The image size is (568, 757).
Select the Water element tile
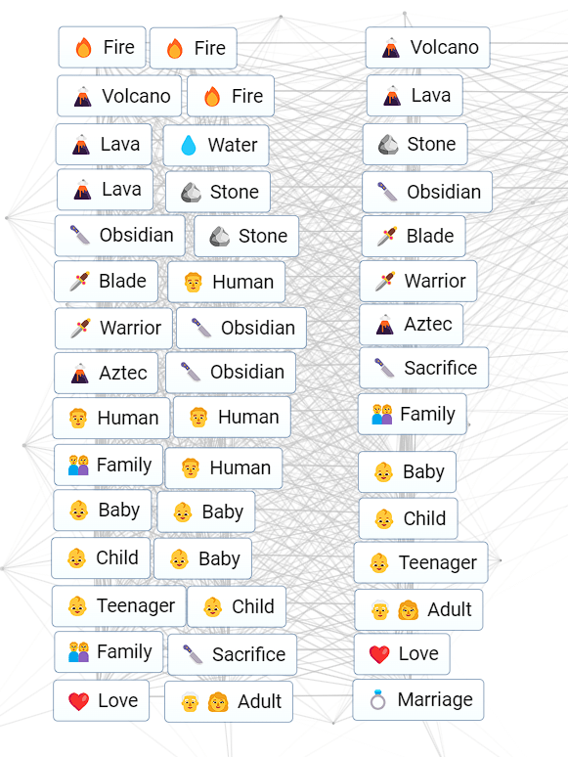pos(216,146)
